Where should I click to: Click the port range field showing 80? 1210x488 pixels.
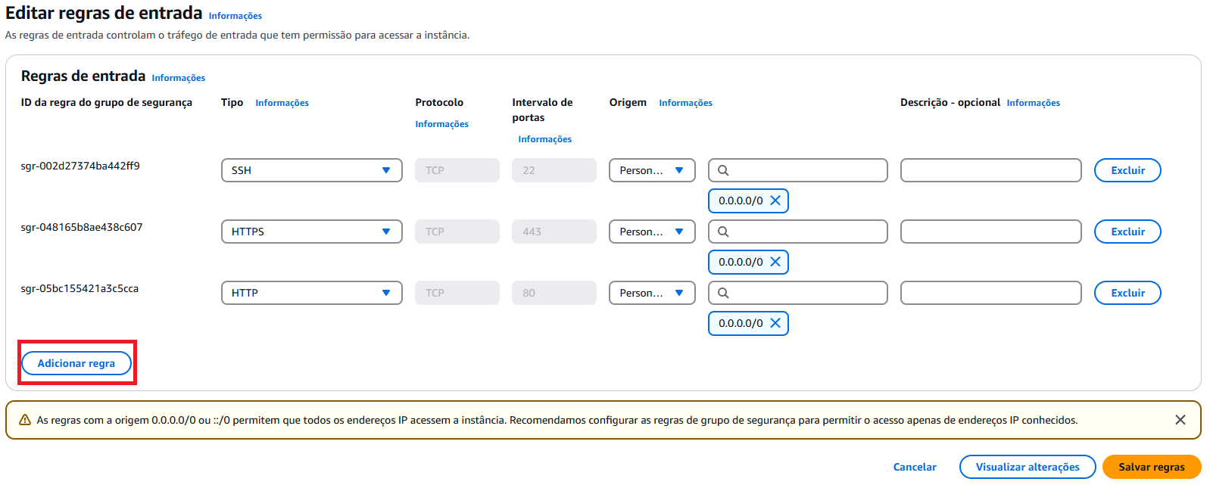(554, 293)
